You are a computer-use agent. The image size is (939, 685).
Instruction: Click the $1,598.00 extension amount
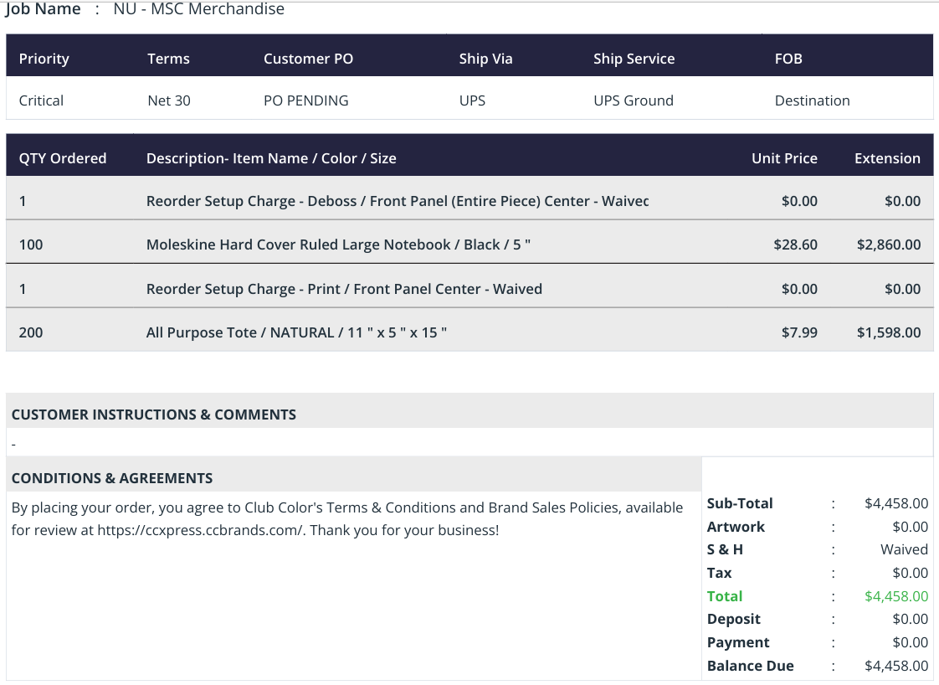pos(889,332)
